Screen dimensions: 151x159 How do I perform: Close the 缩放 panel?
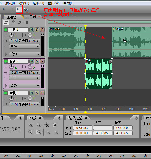pyautogui.click(x=40, y=118)
